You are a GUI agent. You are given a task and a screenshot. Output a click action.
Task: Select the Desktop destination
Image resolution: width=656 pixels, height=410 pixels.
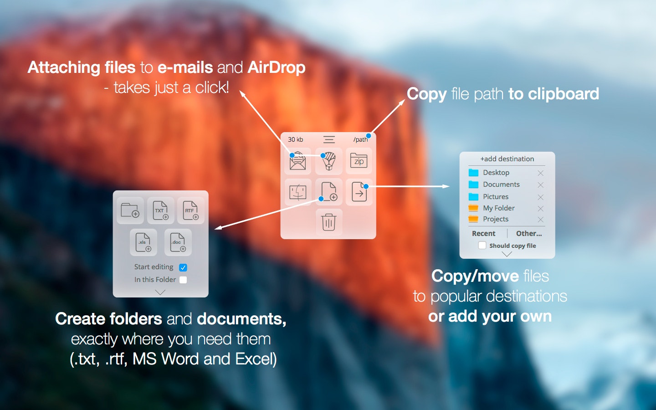[x=496, y=173]
